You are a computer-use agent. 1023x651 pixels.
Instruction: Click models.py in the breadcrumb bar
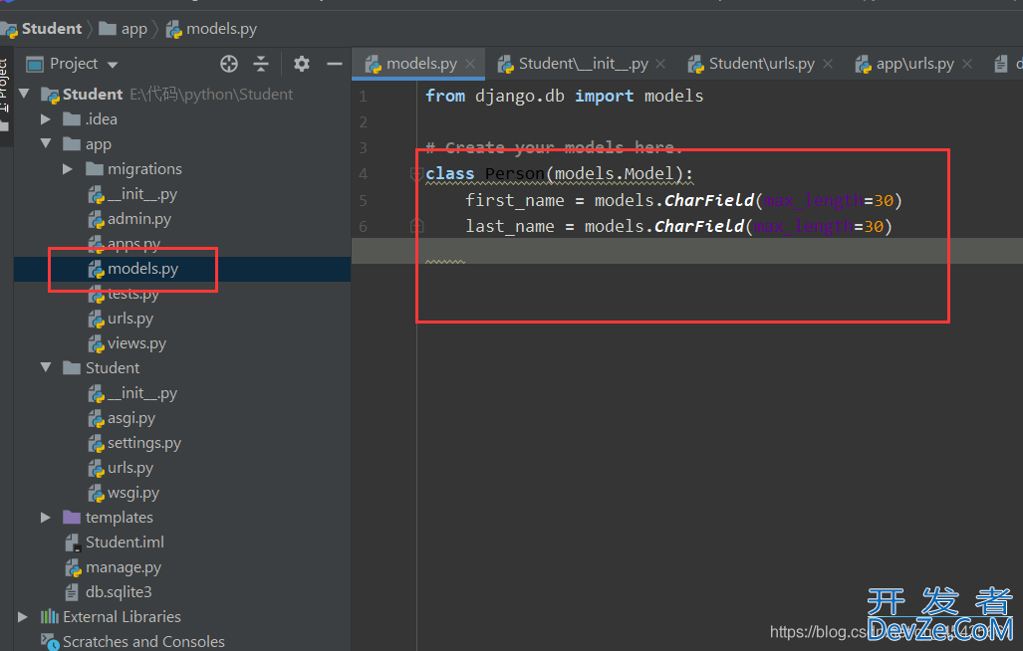pyautogui.click(x=221, y=29)
